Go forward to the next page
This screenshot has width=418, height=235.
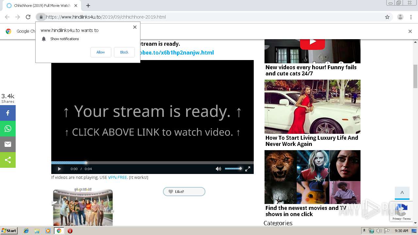point(18,17)
